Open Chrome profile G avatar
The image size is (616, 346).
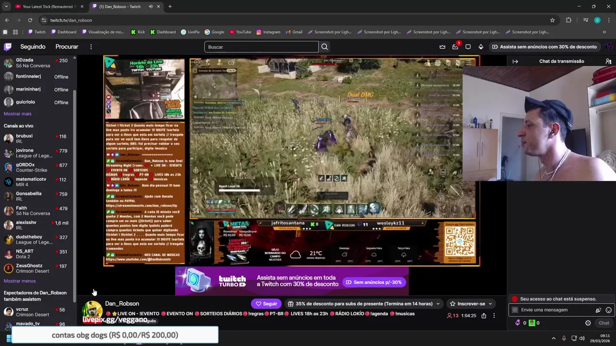click(x=597, y=20)
